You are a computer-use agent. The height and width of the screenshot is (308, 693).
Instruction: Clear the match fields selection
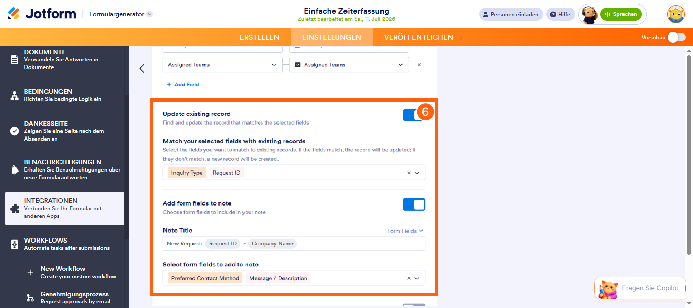[x=409, y=173]
